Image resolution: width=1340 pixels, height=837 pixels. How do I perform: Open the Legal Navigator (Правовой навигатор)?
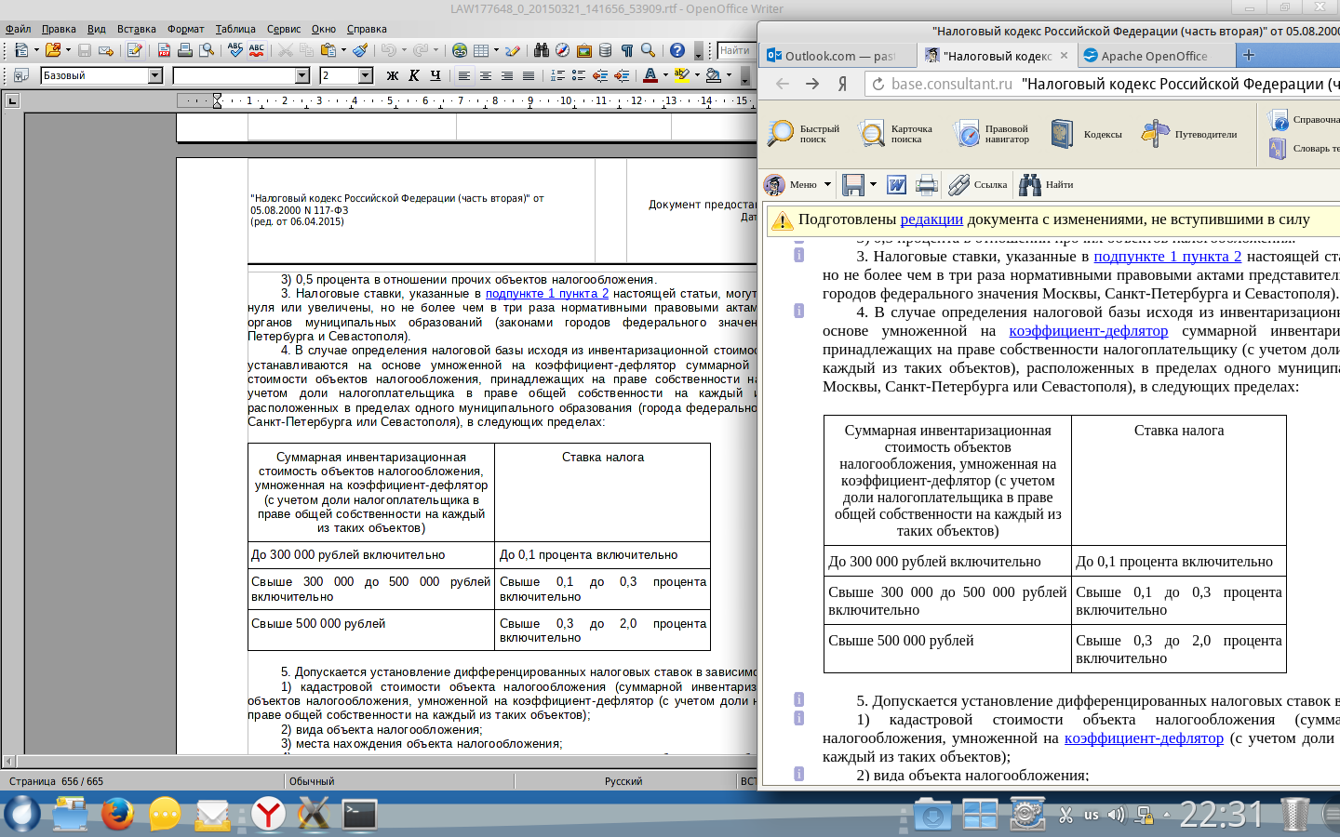click(x=992, y=134)
